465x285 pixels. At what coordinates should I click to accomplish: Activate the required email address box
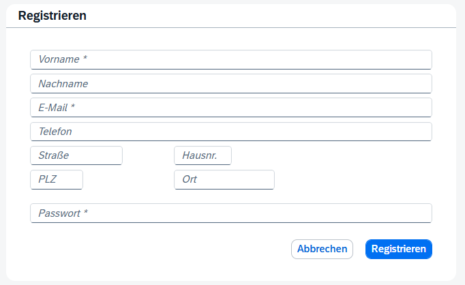(230, 107)
